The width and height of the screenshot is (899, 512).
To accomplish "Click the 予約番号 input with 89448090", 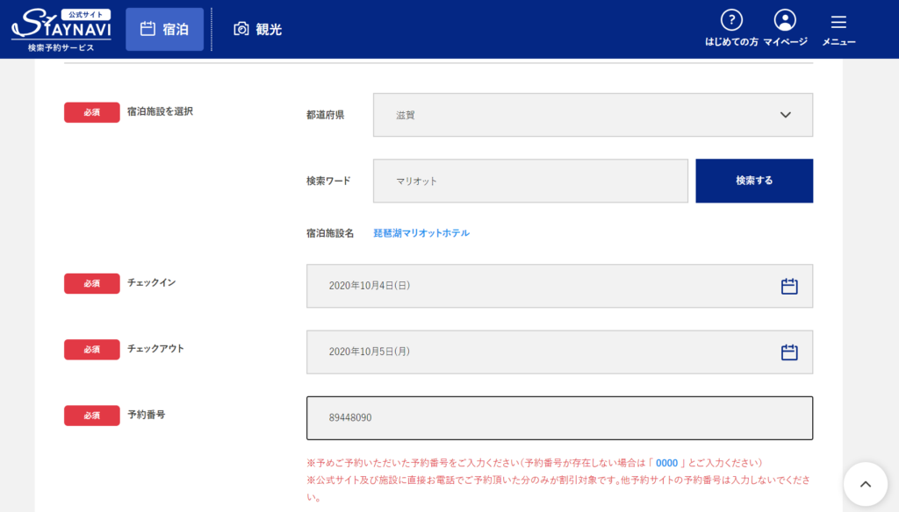I will click(559, 417).
